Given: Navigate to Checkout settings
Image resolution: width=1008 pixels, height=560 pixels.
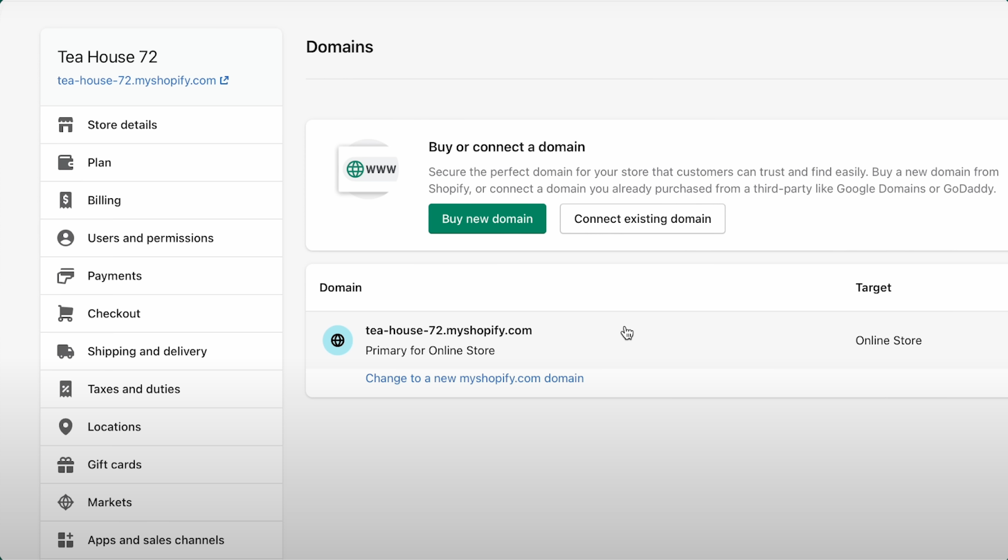Looking at the screenshot, I should (161, 313).
